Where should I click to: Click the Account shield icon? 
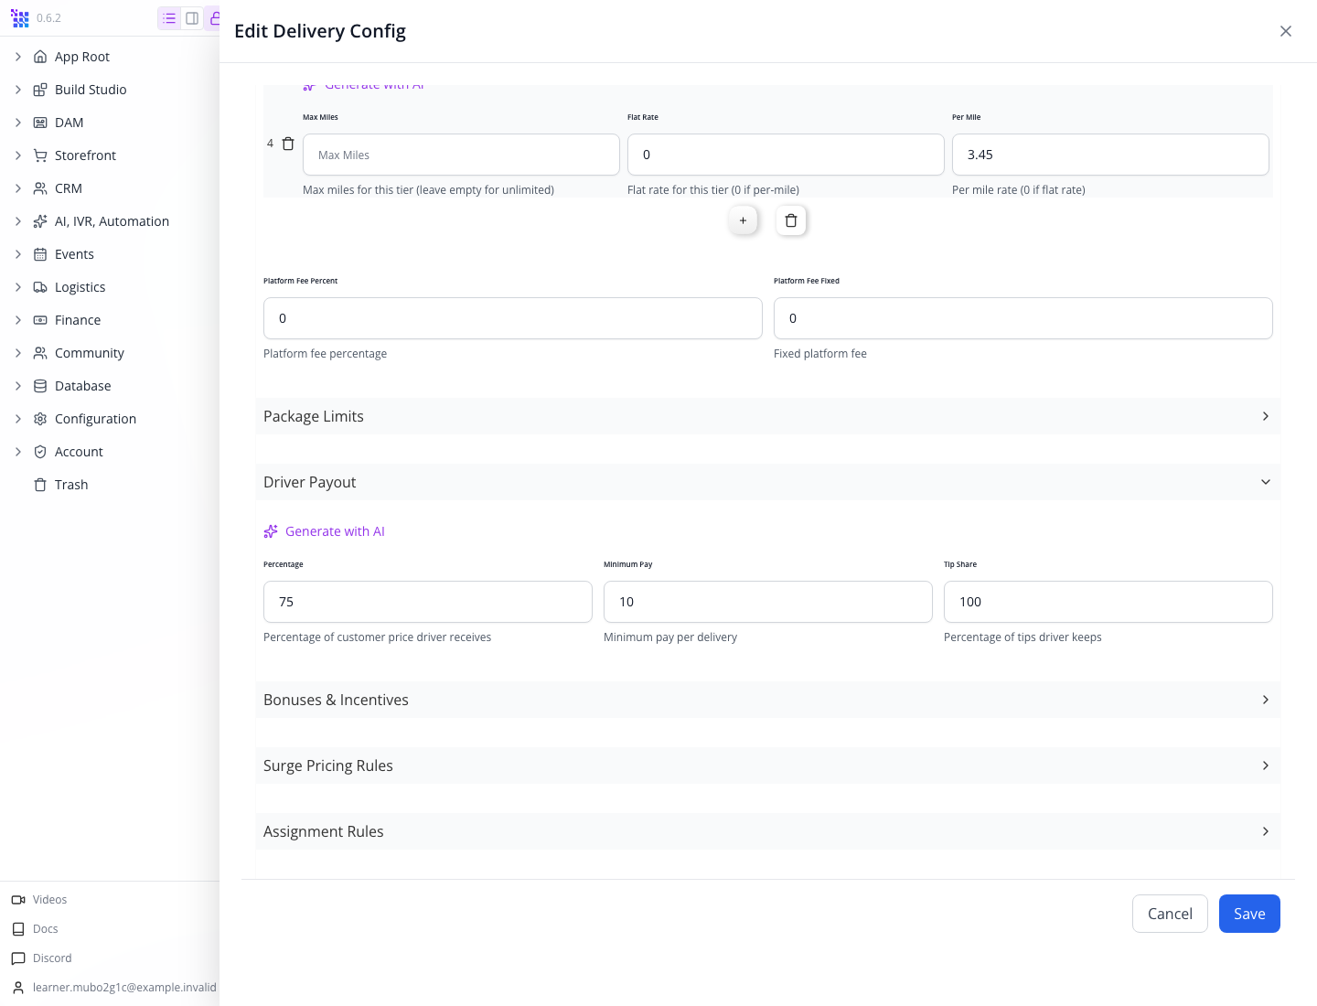point(40,452)
